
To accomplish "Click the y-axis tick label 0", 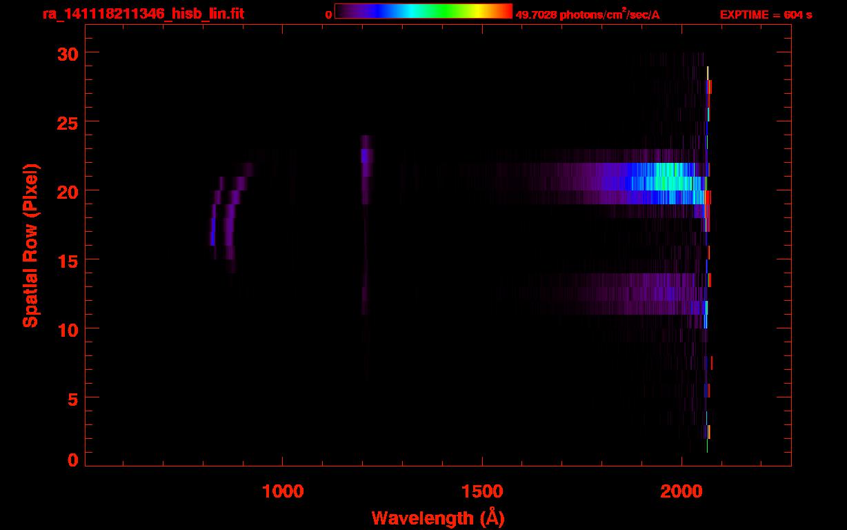I will (x=72, y=459).
